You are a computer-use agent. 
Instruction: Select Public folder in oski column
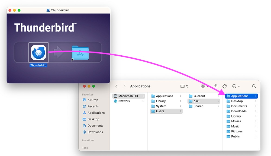[241, 136]
